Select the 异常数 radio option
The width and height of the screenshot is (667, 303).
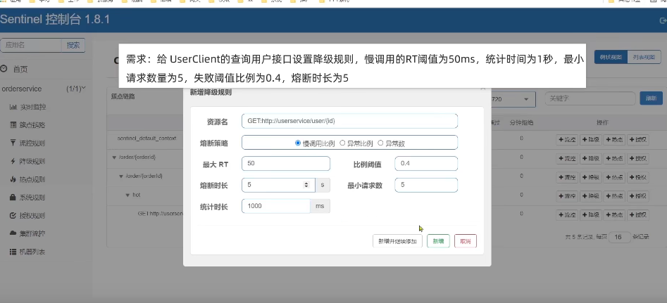click(x=380, y=143)
